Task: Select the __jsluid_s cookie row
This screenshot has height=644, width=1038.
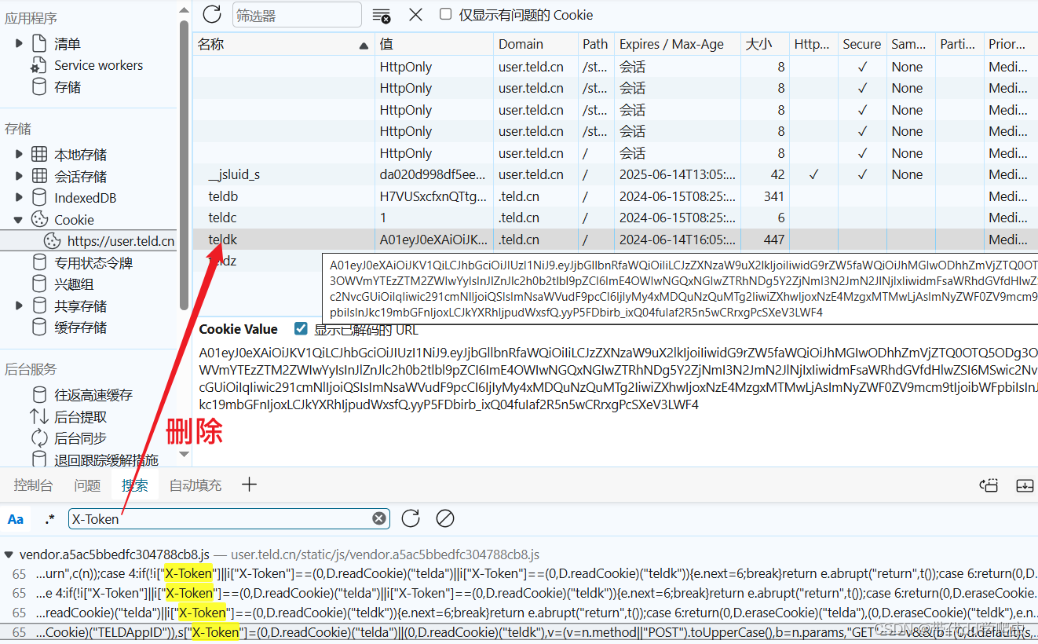Action: (615, 174)
